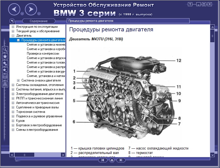The height and width of the screenshot is (168, 220).
Task: Collapse Процедуры ремонта двигателя node
Action: [18, 40]
